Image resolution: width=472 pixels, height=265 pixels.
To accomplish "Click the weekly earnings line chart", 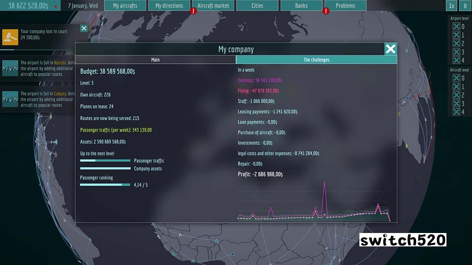I will tap(314, 201).
